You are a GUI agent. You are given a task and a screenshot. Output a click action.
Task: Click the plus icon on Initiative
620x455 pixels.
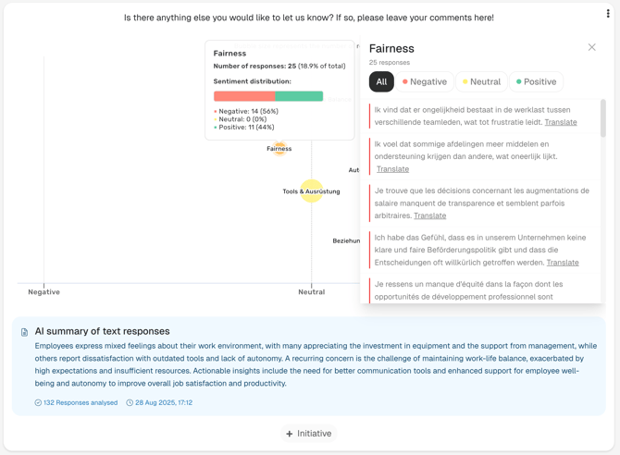point(290,434)
